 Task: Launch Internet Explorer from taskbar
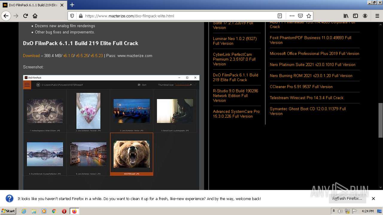[x=24, y=211]
